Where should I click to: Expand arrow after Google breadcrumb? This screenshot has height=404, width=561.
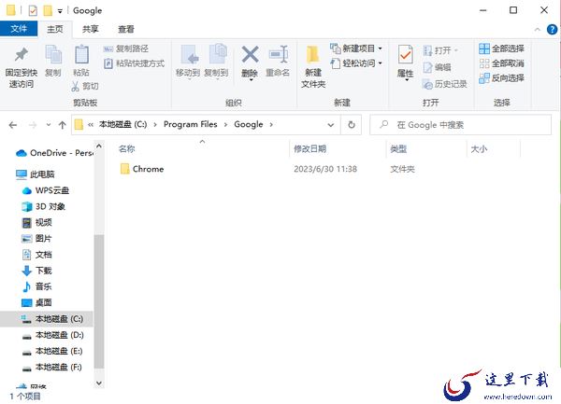[271, 124]
